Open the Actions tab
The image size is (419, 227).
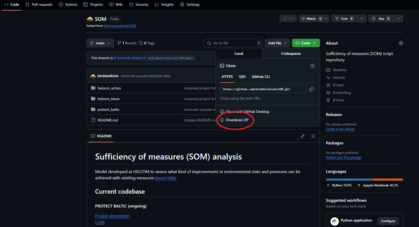coord(68,4)
